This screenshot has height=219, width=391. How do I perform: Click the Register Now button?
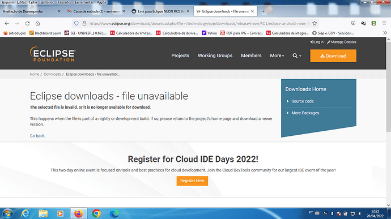click(x=192, y=181)
